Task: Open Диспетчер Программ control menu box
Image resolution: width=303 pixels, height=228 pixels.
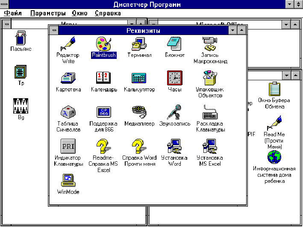Action: [4, 4]
